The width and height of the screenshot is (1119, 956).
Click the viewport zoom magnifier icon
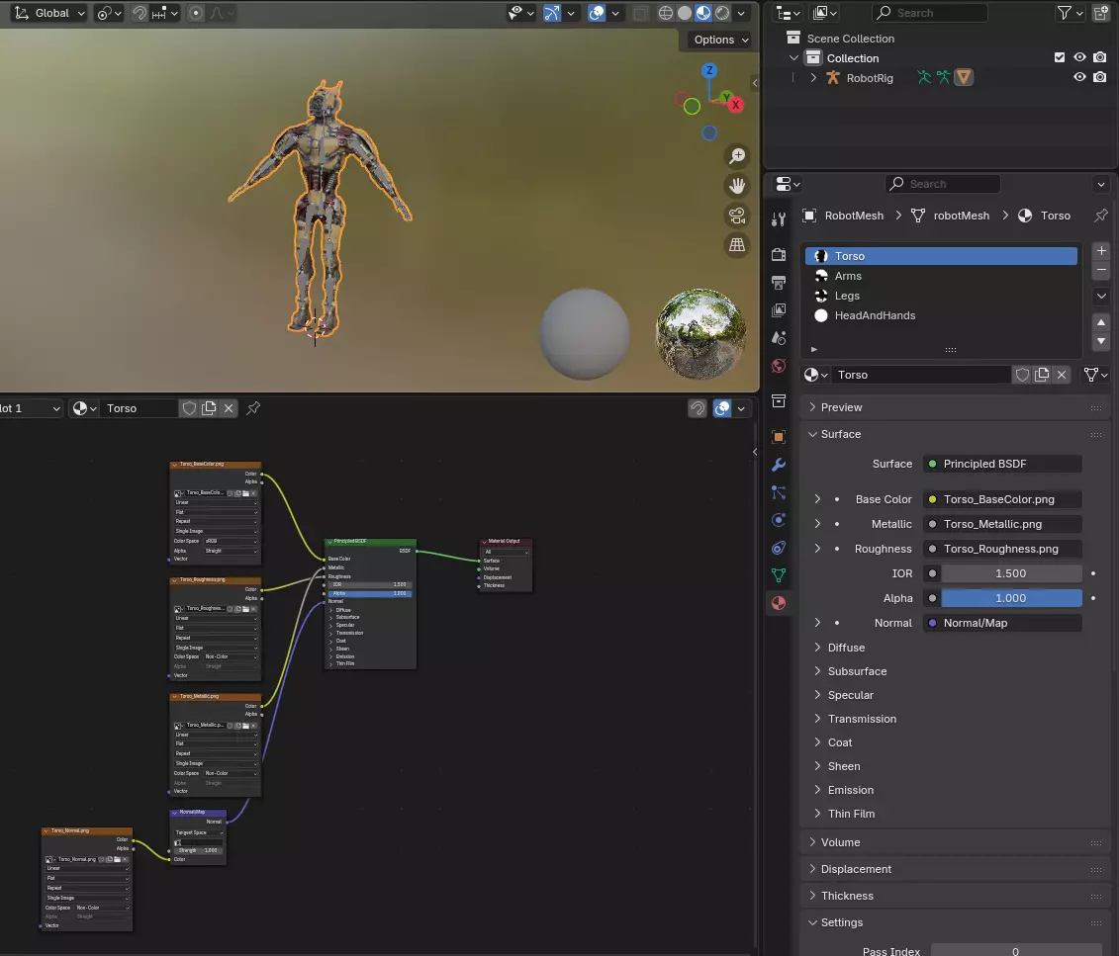click(737, 155)
